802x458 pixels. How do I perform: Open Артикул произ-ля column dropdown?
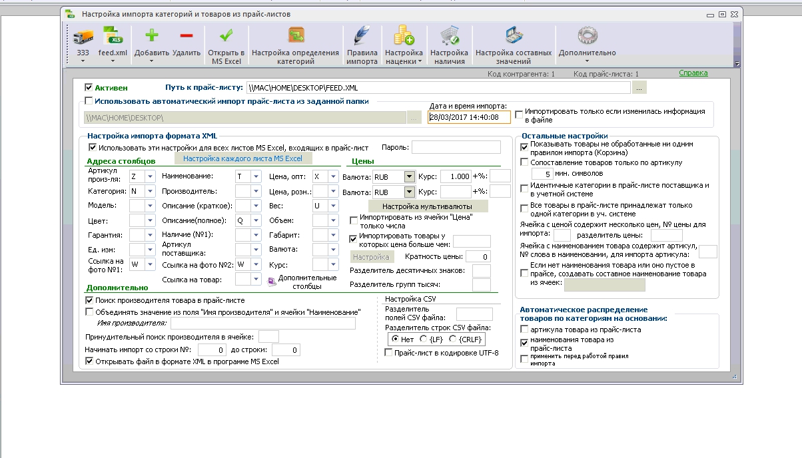(x=150, y=176)
